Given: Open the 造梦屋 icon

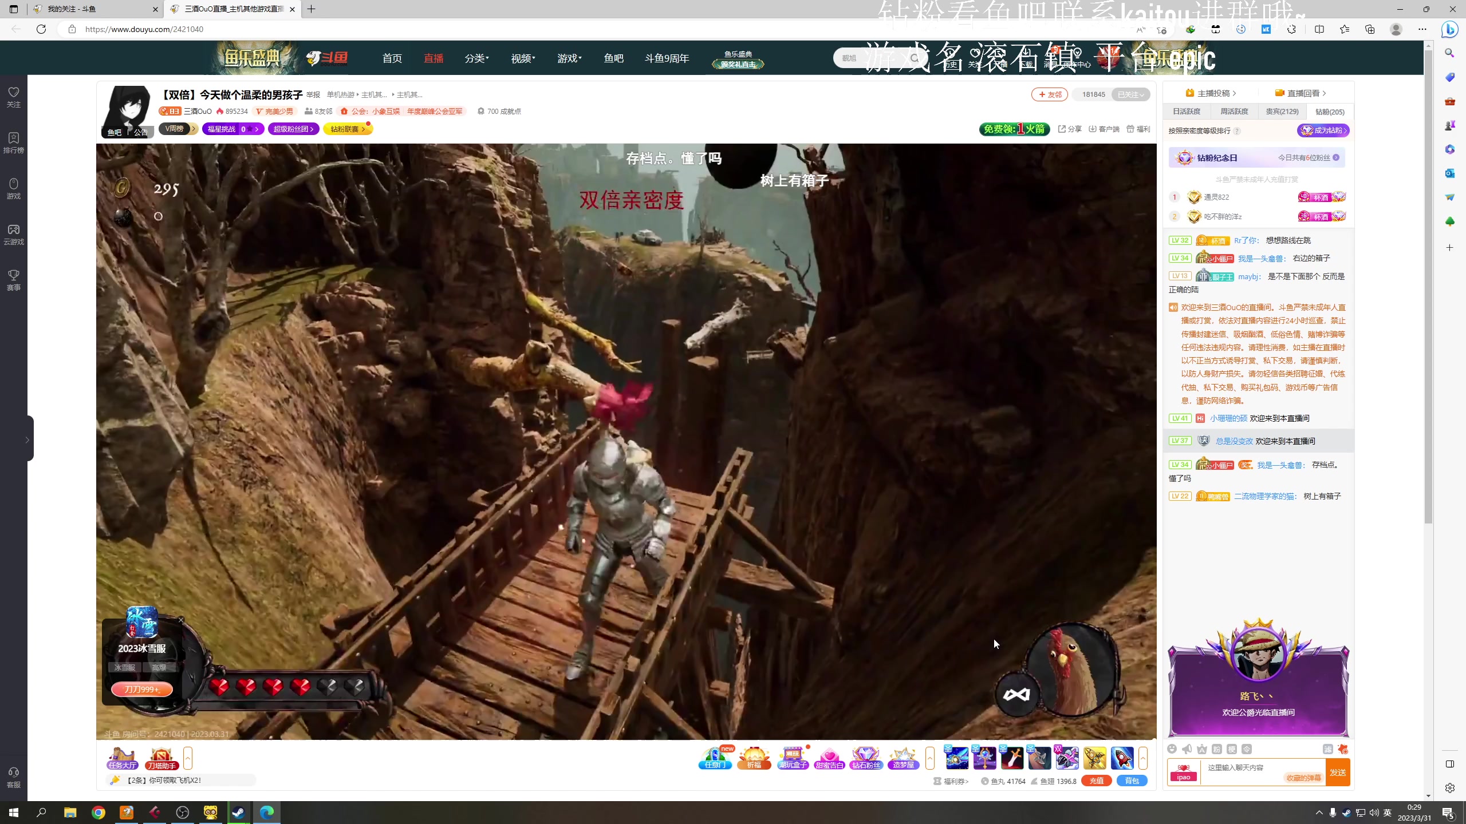Looking at the screenshot, I should (x=903, y=758).
